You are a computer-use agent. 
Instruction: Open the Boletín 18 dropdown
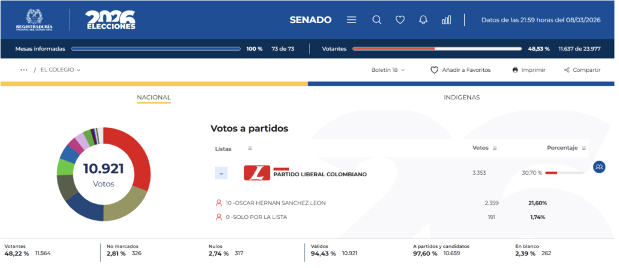point(387,70)
